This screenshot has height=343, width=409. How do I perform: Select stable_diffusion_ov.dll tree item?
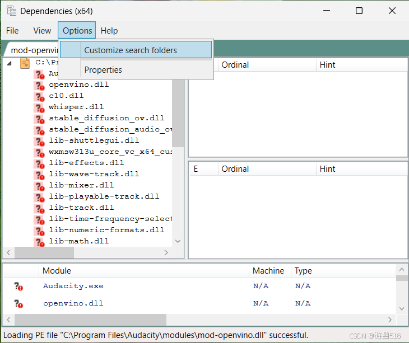pos(106,118)
